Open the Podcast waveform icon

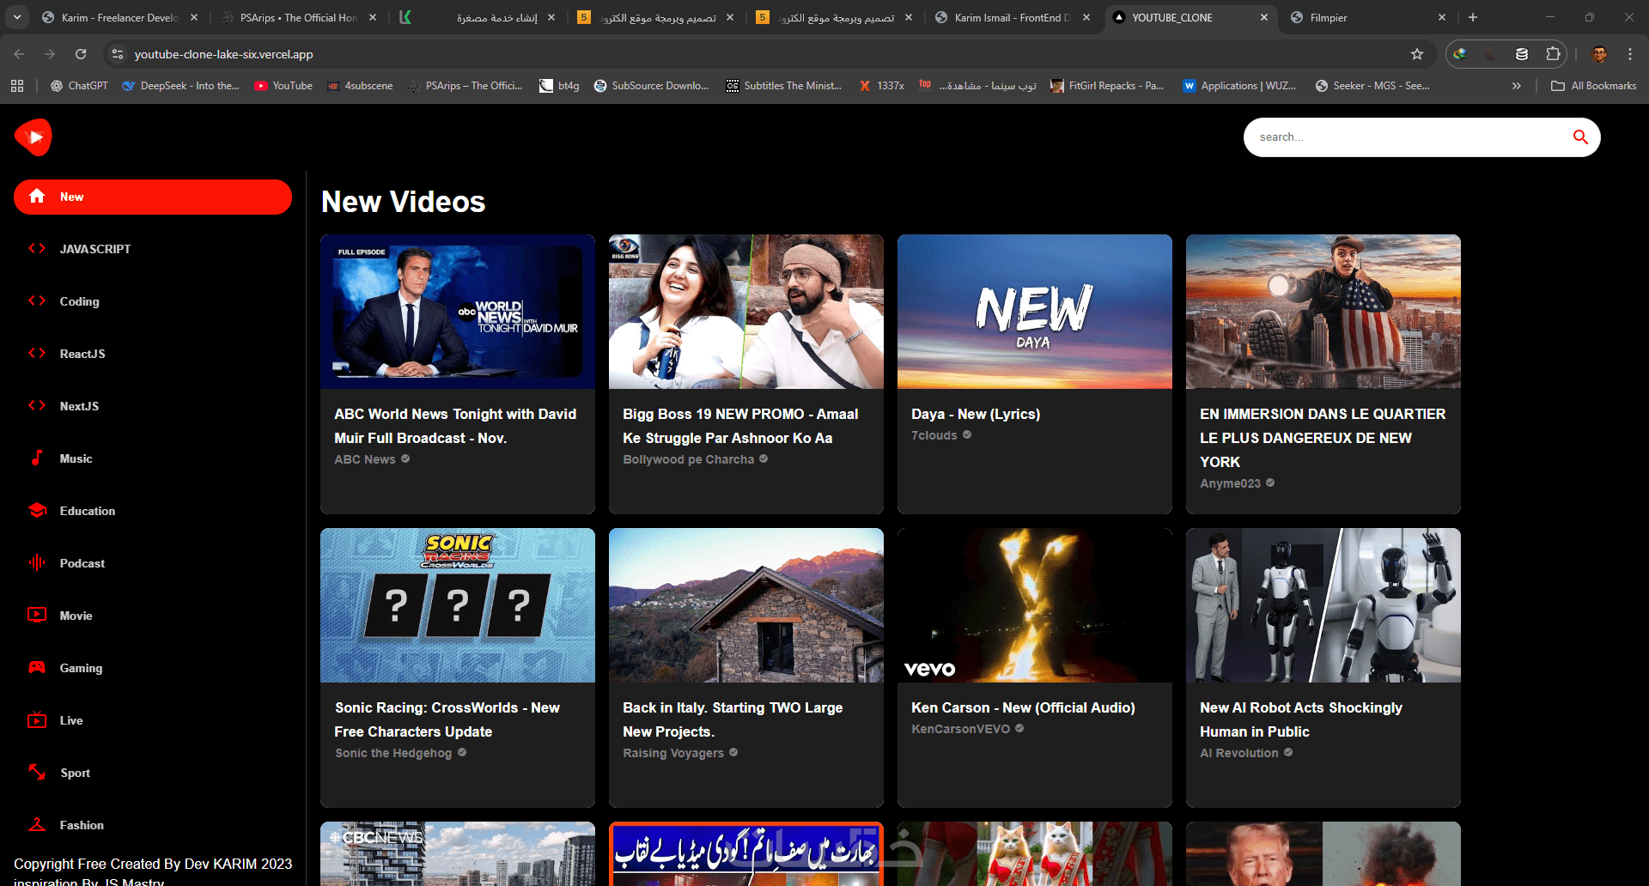tap(37, 563)
